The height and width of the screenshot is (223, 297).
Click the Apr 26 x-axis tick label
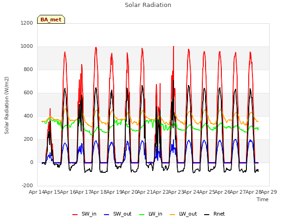pyautogui.click(x=223, y=192)
